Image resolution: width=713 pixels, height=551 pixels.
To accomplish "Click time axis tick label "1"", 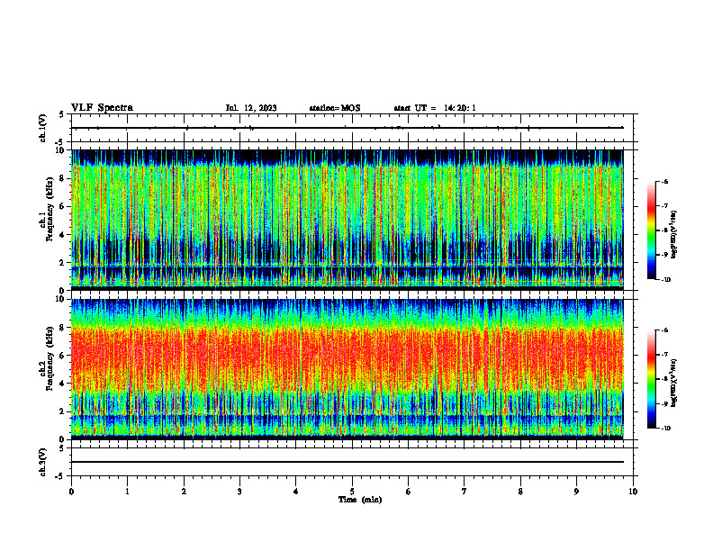I will point(127,492).
